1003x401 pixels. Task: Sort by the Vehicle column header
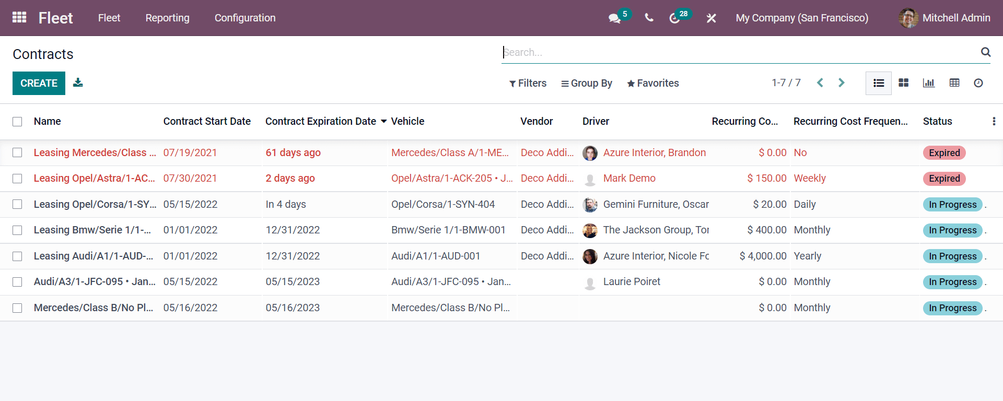[x=407, y=121]
